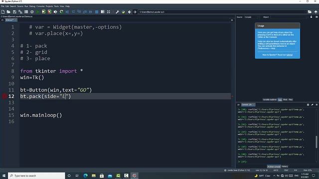Switch to Variable explorer tab
Screen dimensions: 319x179
click(270, 99)
